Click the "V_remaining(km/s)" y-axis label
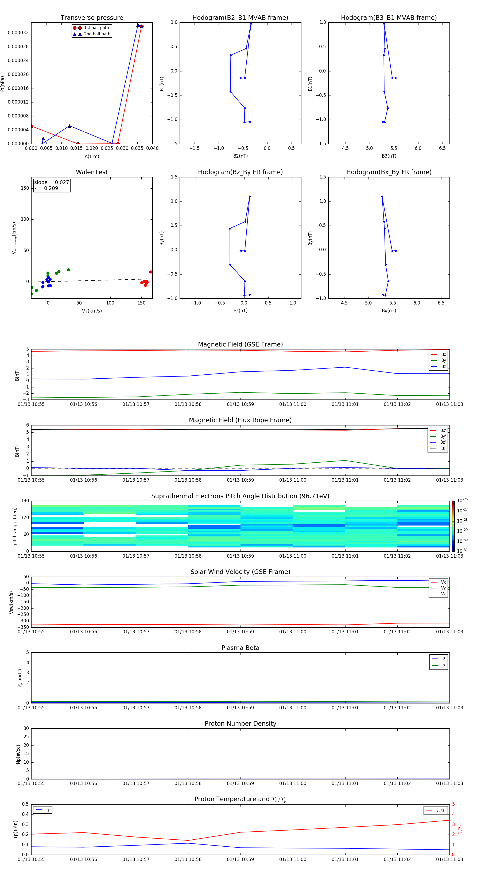 point(14,238)
